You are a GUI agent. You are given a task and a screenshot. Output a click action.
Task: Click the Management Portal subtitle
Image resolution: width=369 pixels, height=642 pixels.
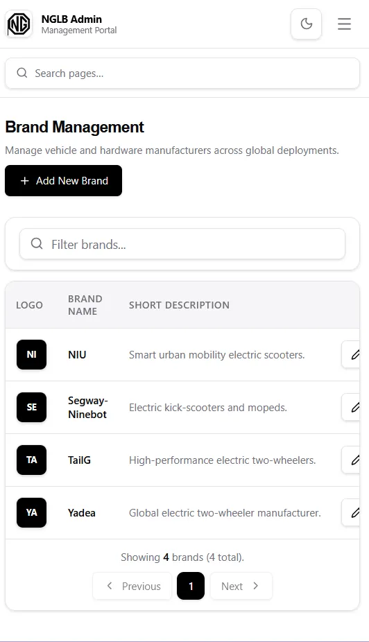[x=79, y=31]
